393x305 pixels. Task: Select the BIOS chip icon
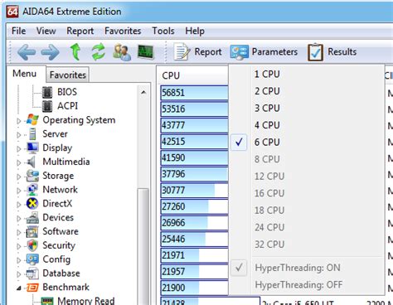tap(47, 92)
